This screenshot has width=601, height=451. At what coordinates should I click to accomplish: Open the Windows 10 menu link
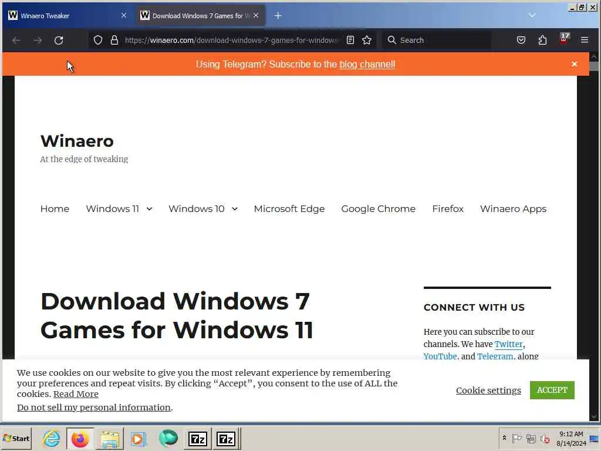pyautogui.click(x=196, y=209)
